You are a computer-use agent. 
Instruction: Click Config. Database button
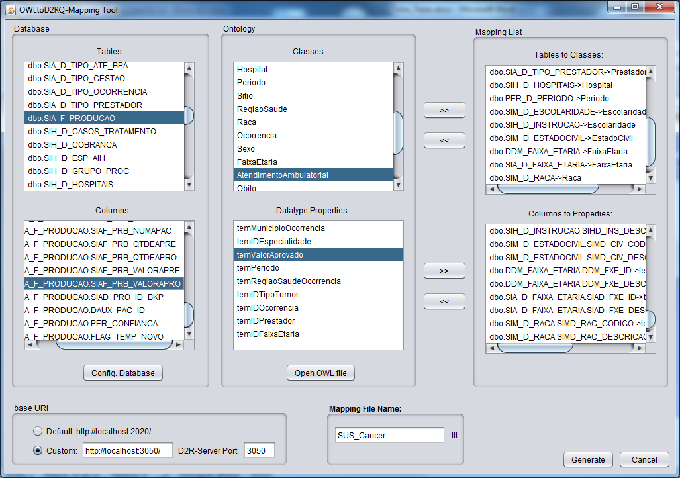coord(122,373)
